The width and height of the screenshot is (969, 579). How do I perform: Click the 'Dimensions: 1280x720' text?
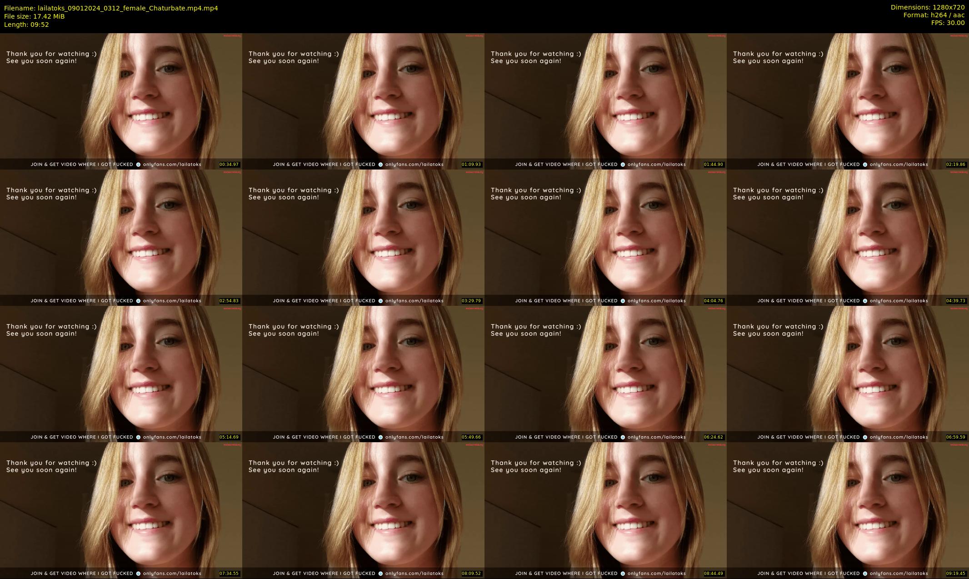tap(928, 7)
